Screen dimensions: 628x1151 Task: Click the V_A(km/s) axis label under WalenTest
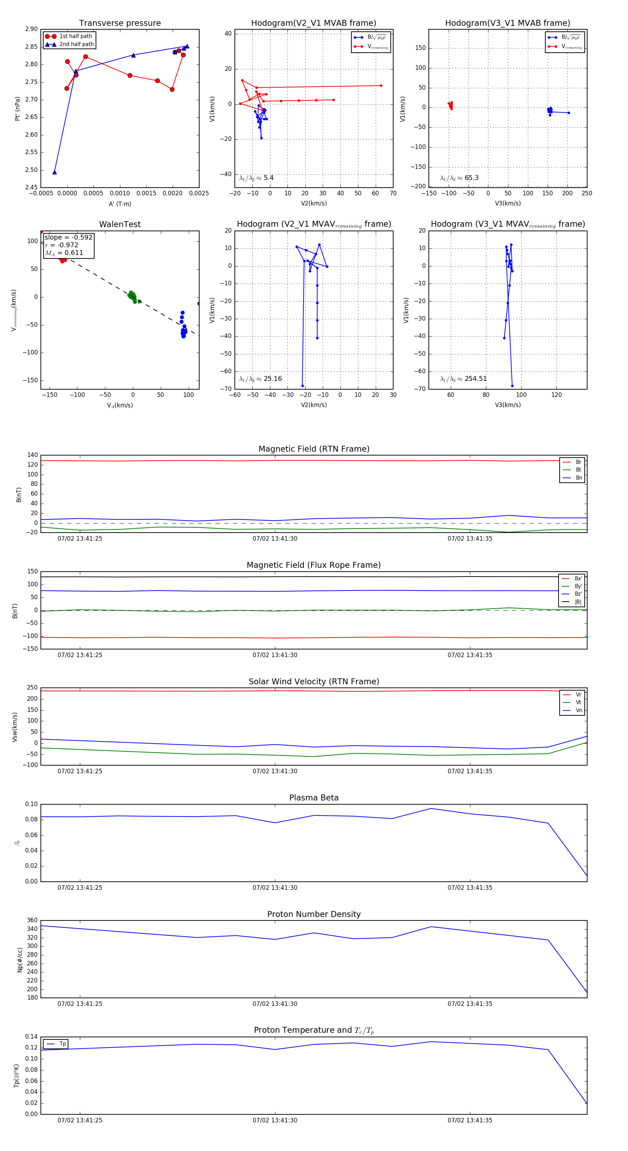[x=120, y=405]
